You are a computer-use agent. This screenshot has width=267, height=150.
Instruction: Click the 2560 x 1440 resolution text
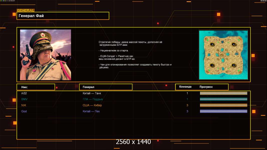pos(133,142)
